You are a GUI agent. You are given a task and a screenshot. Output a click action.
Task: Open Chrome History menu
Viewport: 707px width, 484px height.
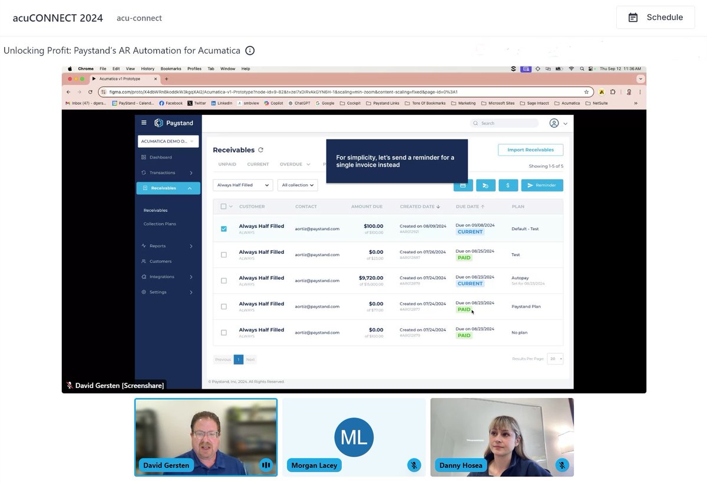pyautogui.click(x=148, y=69)
